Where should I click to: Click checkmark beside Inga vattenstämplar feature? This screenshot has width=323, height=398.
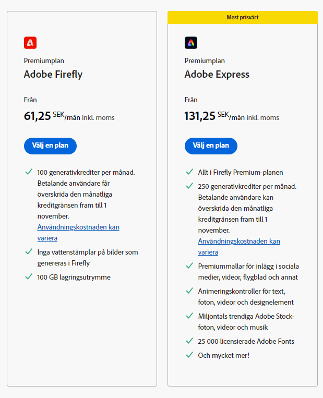click(x=29, y=252)
